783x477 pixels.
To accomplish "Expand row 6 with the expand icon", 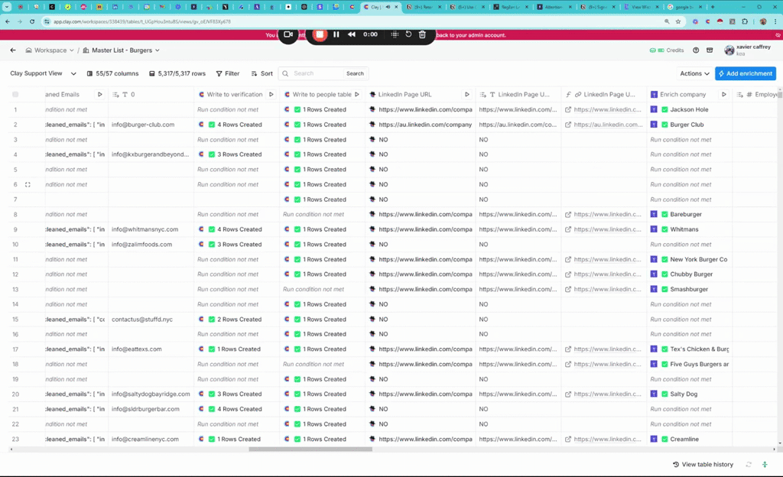I will coord(28,184).
